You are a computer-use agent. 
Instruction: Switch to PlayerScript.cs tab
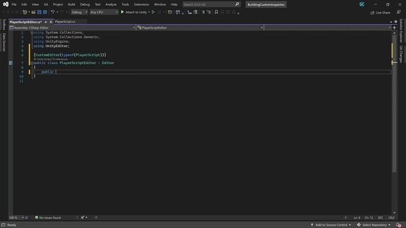point(65,22)
